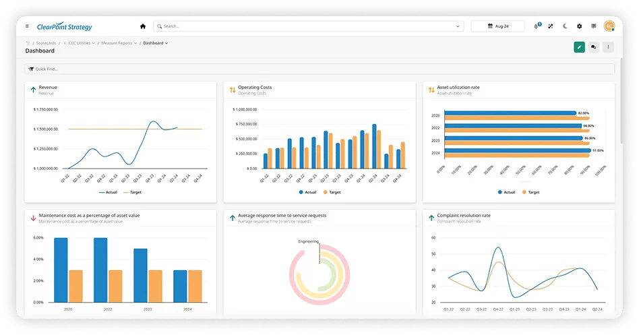
Task: Open recent history icon in the breadcrumb
Action: pos(28,42)
